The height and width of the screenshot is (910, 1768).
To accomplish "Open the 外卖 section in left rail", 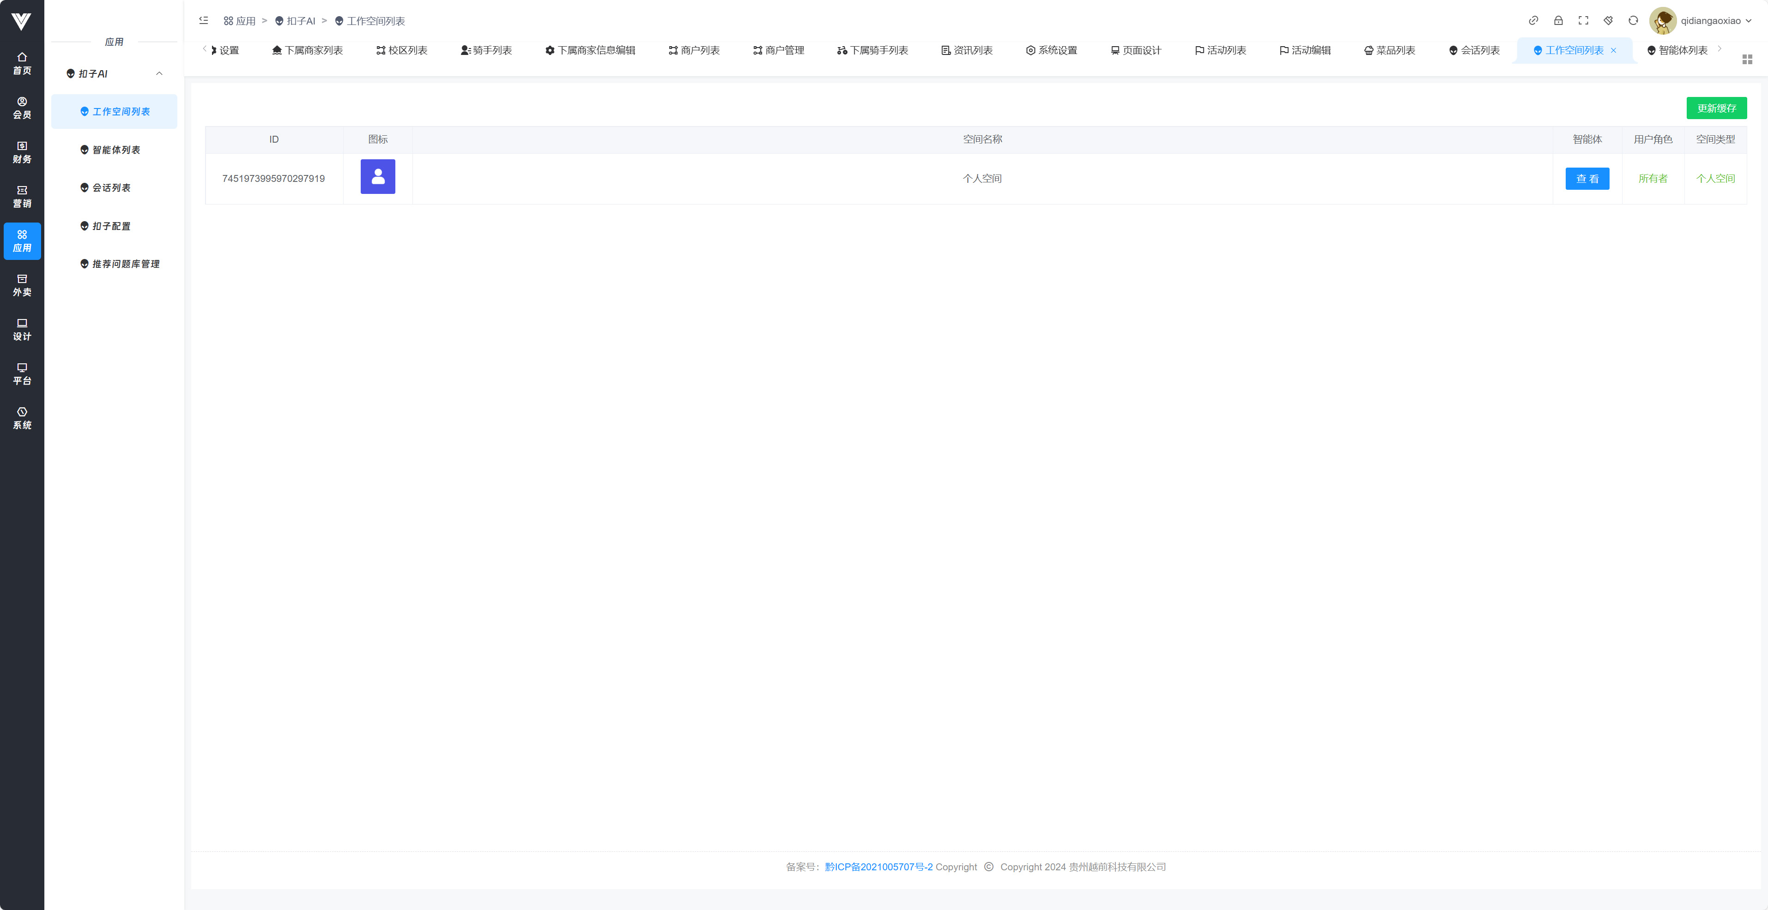I will click(22, 285).
